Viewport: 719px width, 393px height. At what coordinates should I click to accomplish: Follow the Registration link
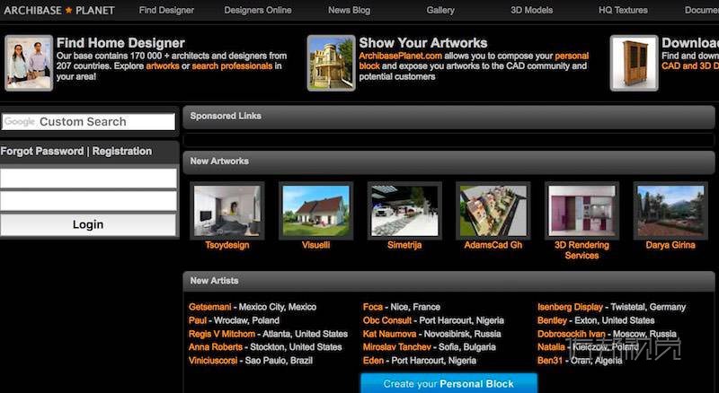(122, 152)
